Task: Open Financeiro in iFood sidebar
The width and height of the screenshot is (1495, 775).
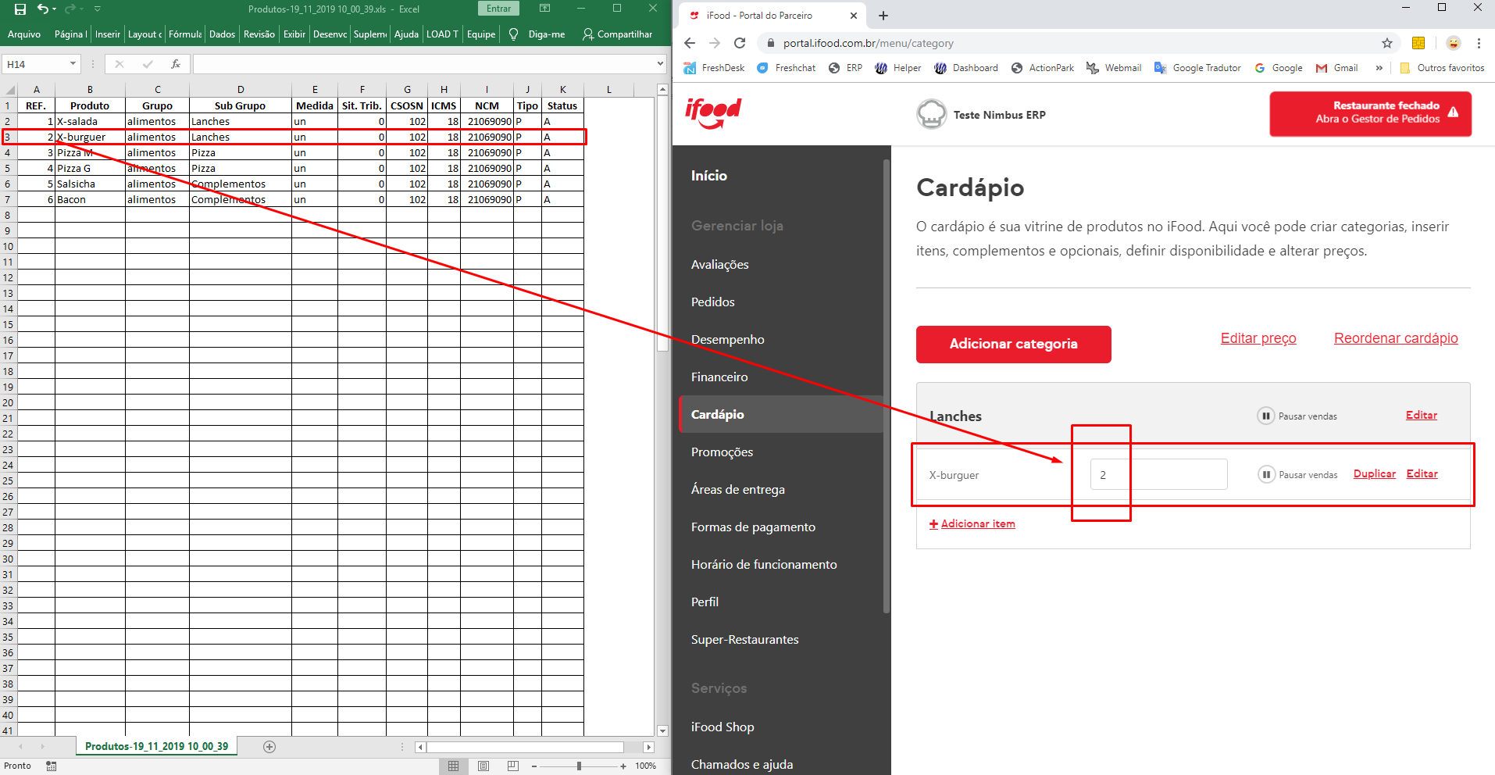Action: point(719,377)
